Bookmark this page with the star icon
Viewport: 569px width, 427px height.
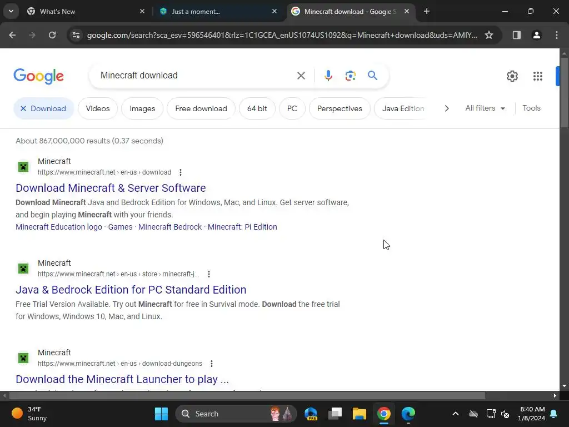(x=489, y=35)
